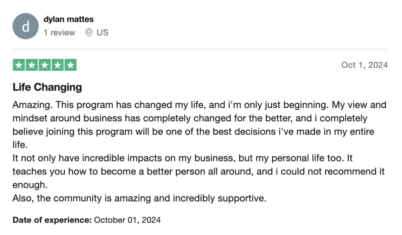Open reviewer profile "dylan mattes"
402x235 pixels.
click(68, 19)
